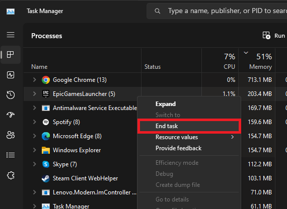
Task: Choose End task in the context menu
Action: pos(189,126)
